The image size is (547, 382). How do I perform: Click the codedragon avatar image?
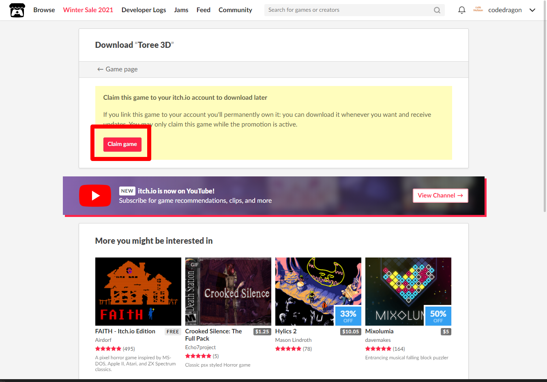(478, 10)
